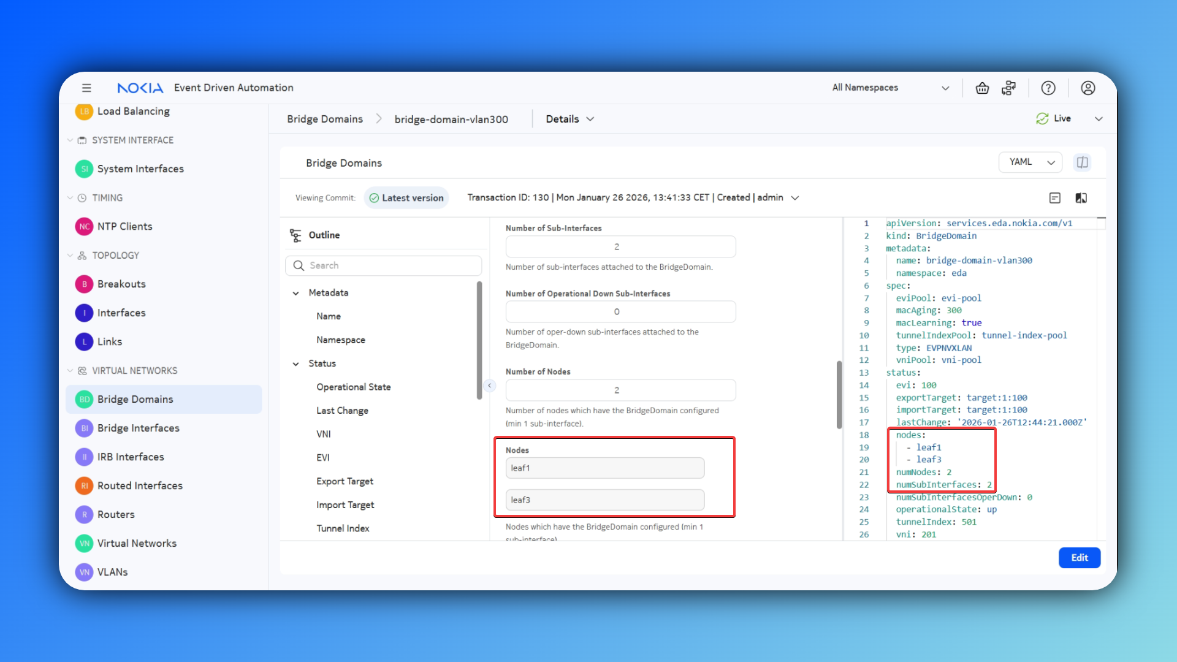The image size is (1177, 662).
Task: Toggle the split view panel icon
Action: click(x=1082, y=162)
